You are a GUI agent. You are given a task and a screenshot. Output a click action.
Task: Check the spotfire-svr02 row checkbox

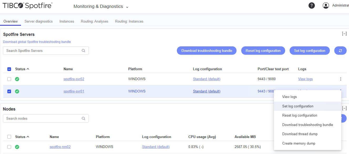(x=9, y=79)
